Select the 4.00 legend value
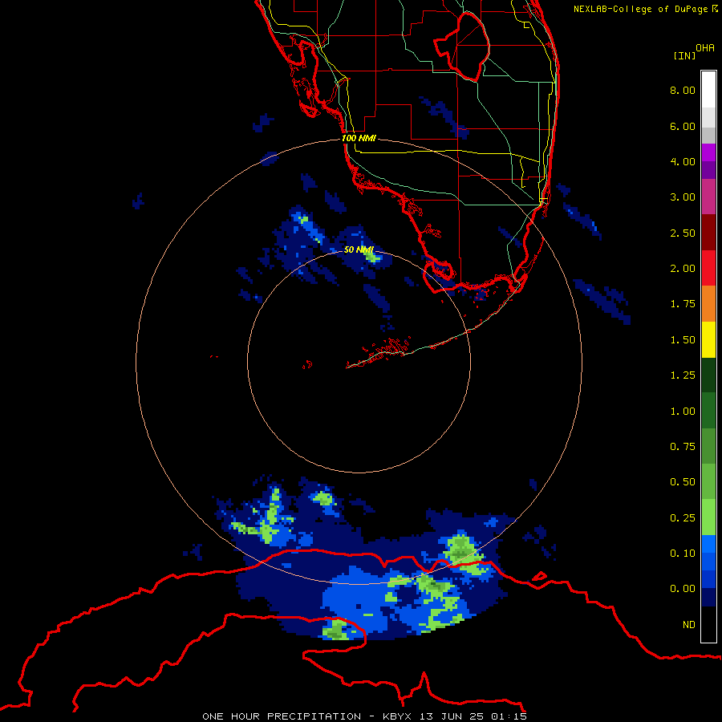Screen dimensions: 722x722 coord(683,161)
